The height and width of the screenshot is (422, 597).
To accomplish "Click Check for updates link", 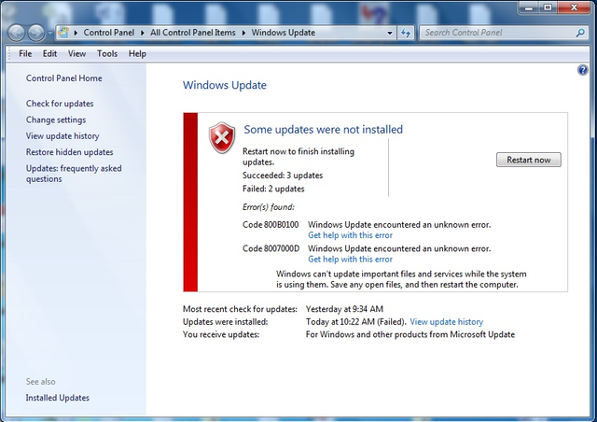I will [x=60, y=104].
